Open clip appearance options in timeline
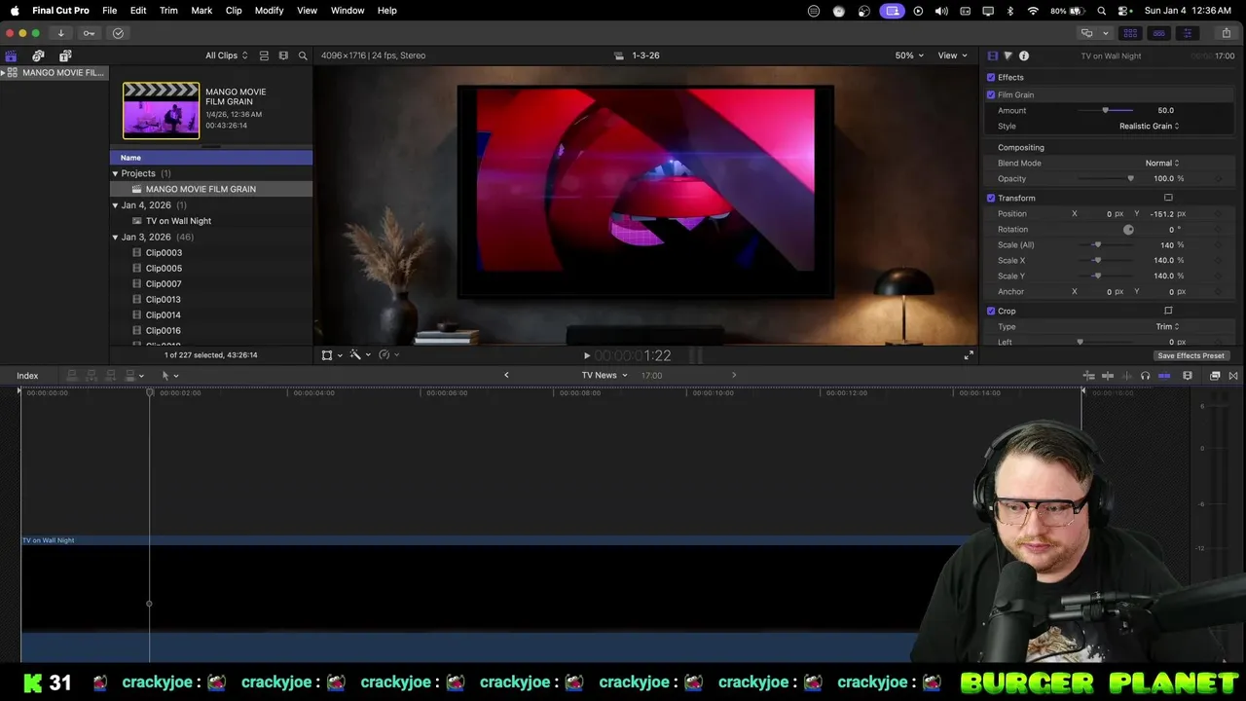 coord(1188,376)
